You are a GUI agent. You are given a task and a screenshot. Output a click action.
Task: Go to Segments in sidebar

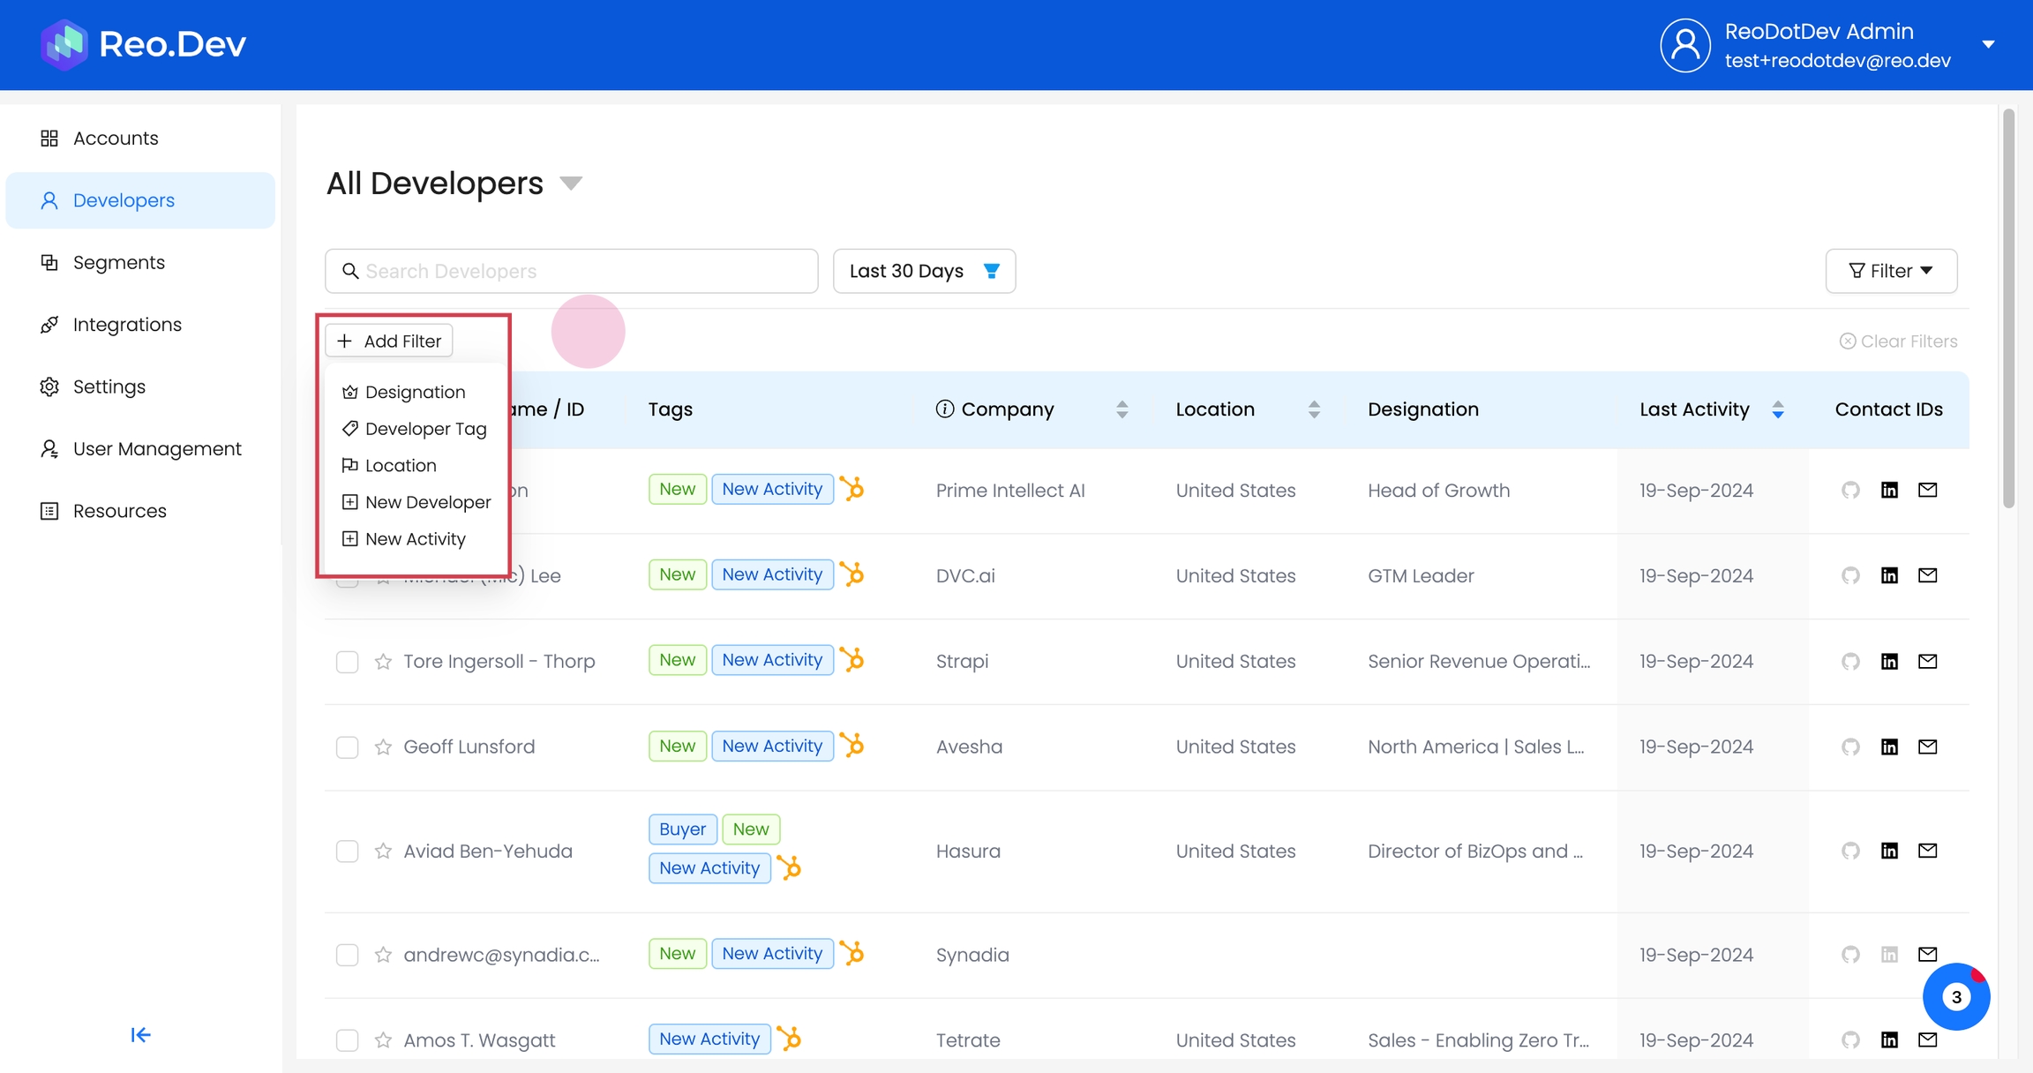118,262
